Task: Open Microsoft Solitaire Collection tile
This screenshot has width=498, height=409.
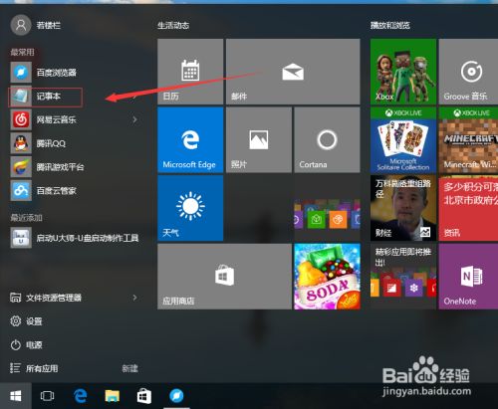Action: coord(403,139)
